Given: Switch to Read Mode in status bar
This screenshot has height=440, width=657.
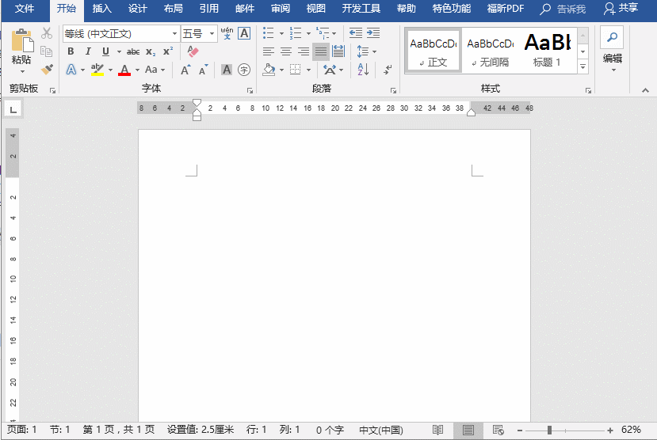Looking at the screenshot, I should click(x=437, y=430).
